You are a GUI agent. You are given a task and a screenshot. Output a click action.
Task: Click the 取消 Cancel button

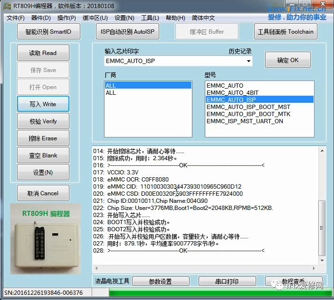(43, 193)
